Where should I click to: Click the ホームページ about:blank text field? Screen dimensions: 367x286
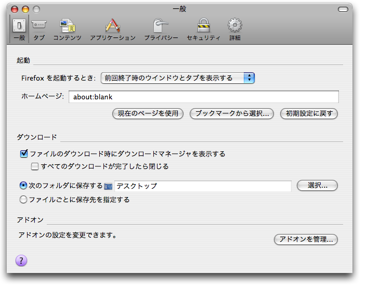(203, 97)
